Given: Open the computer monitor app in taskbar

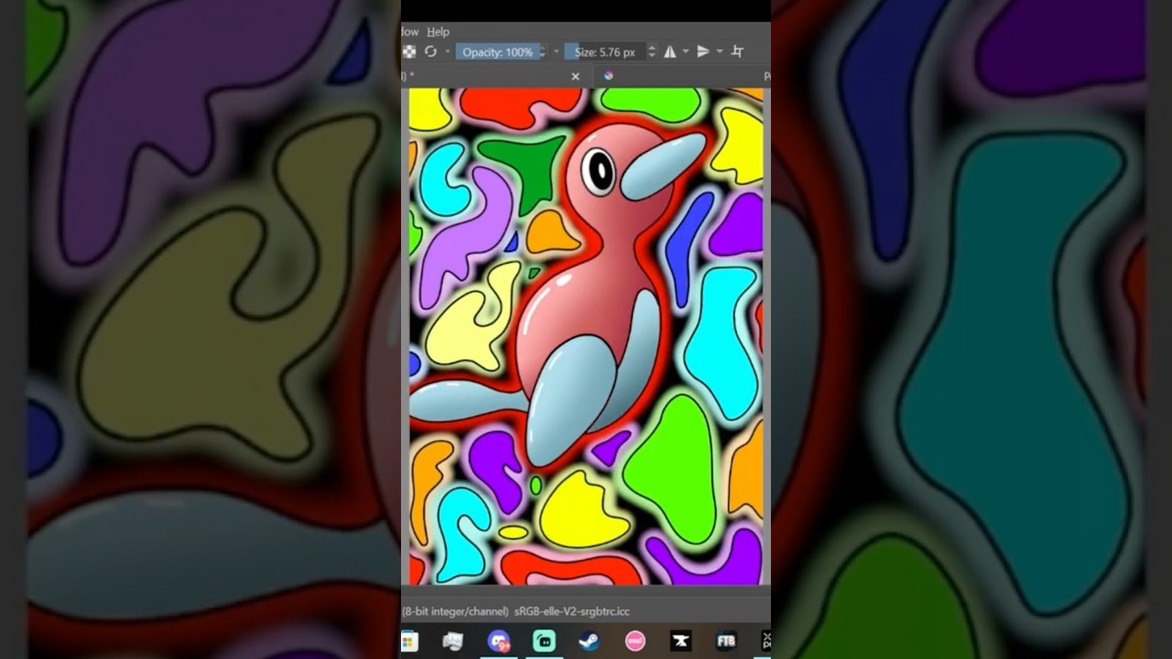Looking at the screenshot, I should [452, 642].
